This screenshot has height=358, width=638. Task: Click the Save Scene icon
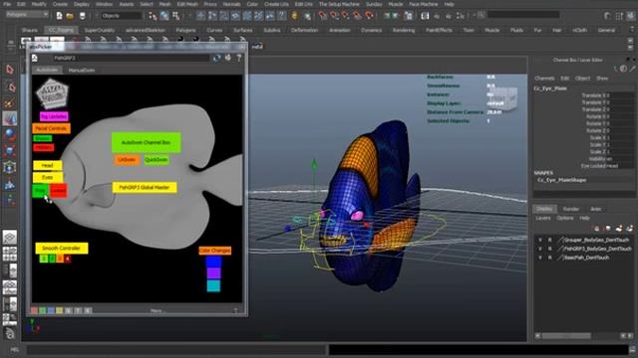pyautogui.click(x=82, y=16)
